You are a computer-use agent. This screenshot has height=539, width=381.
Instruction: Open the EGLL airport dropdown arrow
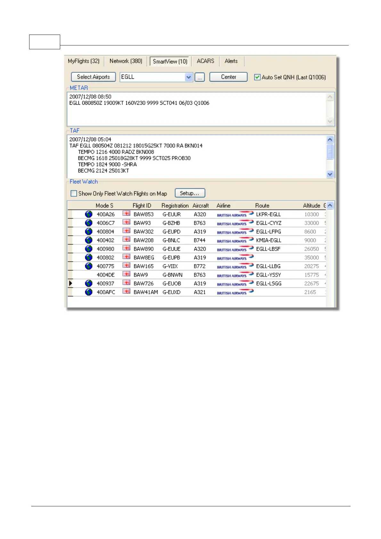tap(189, 77)
